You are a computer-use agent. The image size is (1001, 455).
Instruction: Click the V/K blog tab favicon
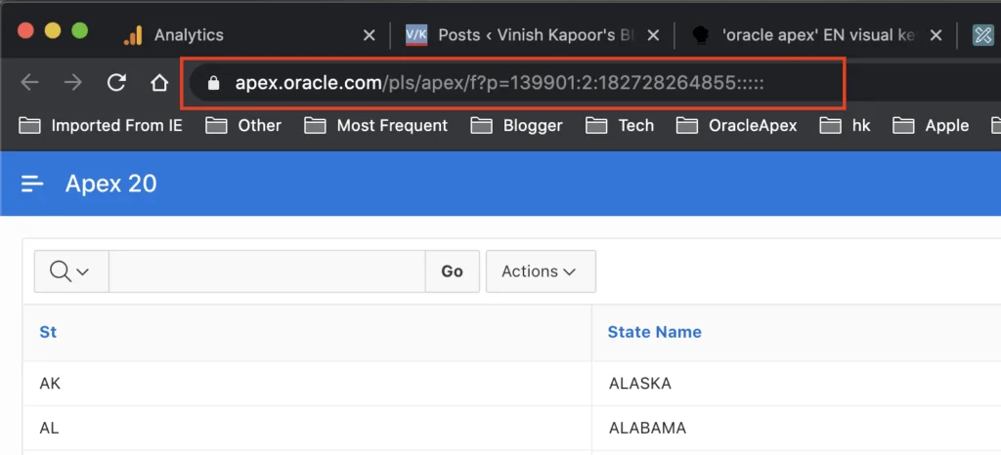416,35
